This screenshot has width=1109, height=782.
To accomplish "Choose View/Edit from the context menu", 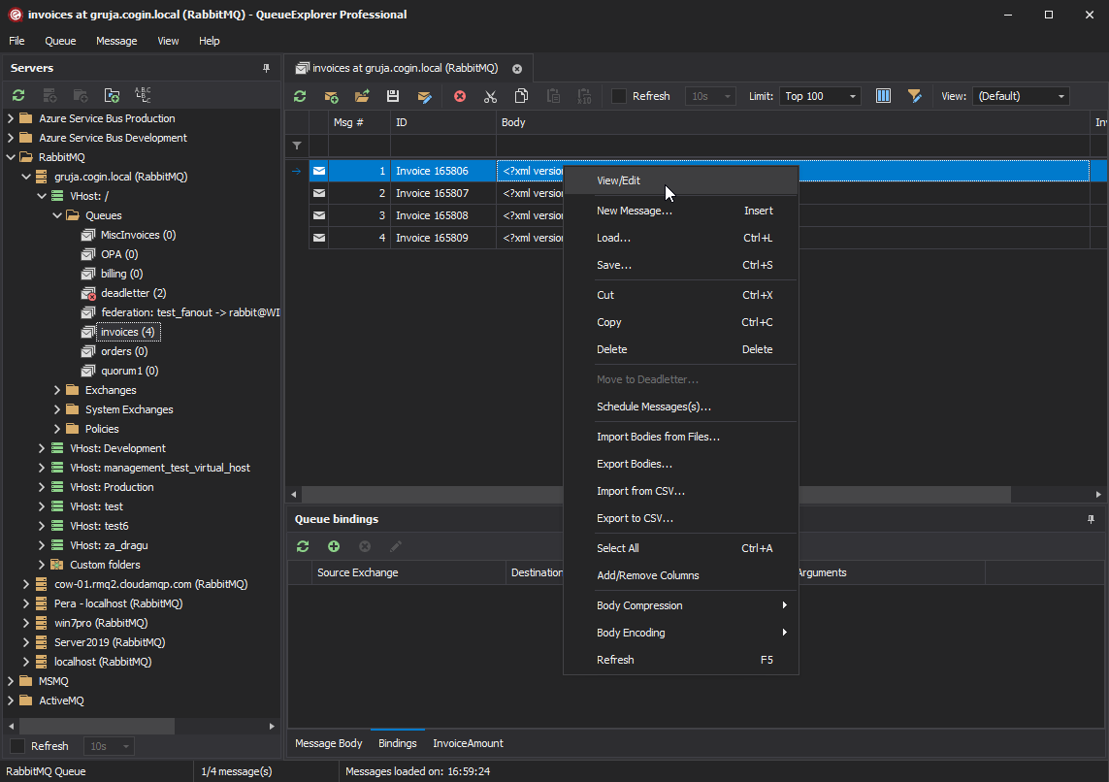I will click(618, 180).
